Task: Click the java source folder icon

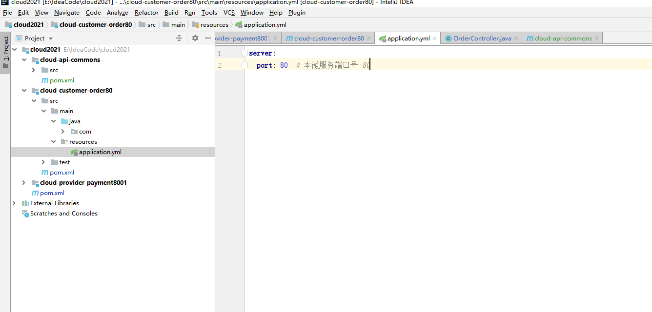Action: coord(64,121)
